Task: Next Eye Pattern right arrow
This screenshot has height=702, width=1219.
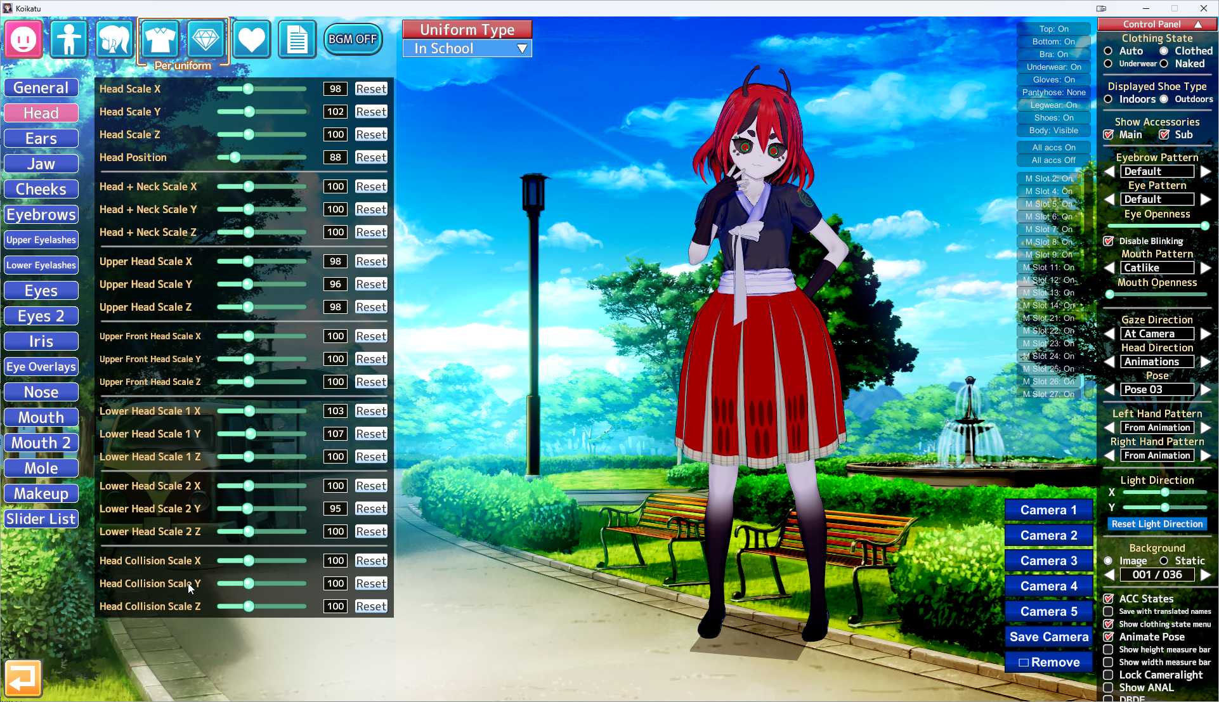Action: 1206,199
